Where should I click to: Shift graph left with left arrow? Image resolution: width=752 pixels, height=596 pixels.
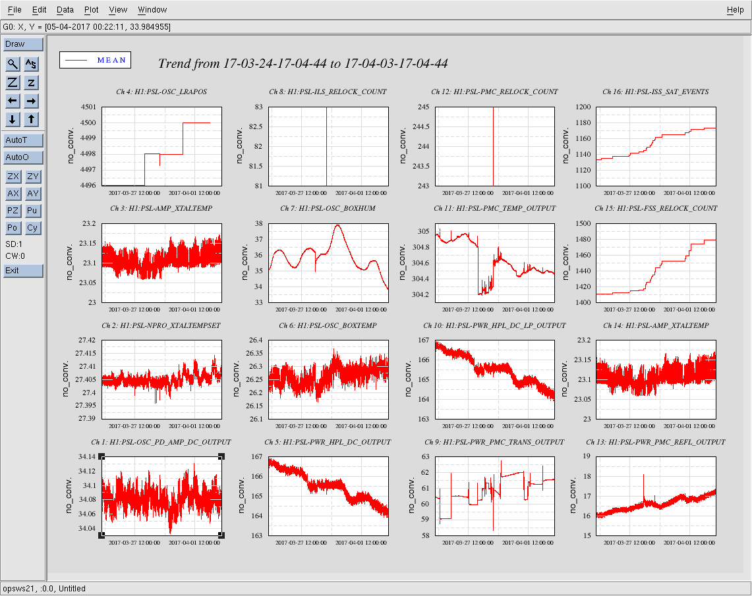13,101
